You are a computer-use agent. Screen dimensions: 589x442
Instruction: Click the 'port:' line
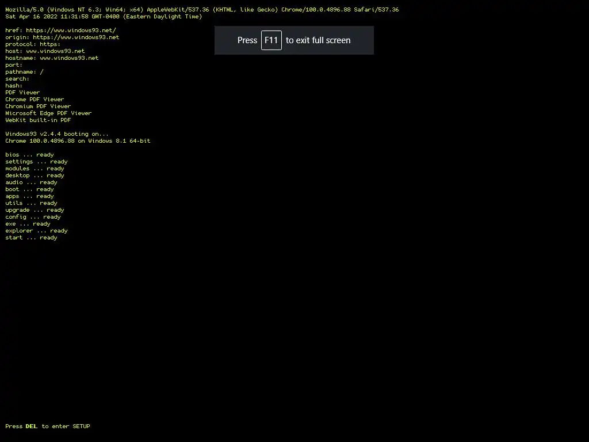coord(14,65)
